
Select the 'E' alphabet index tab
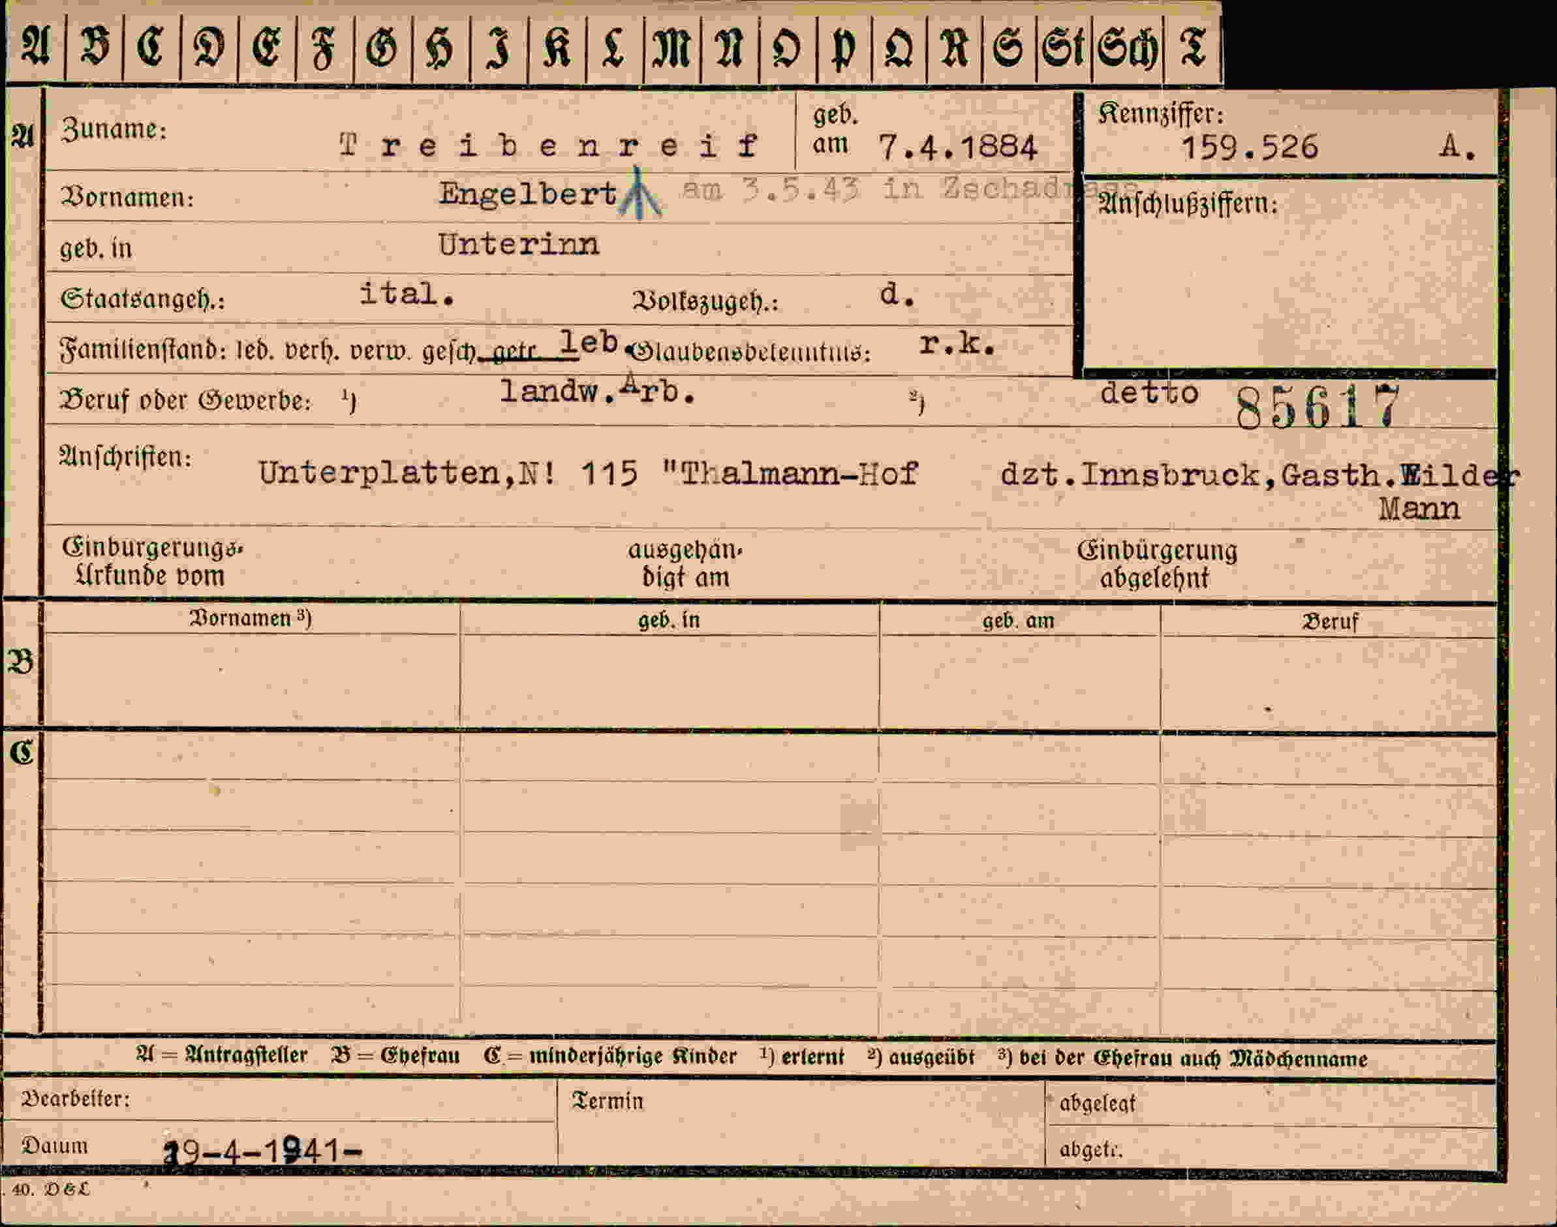click(266, 48)
